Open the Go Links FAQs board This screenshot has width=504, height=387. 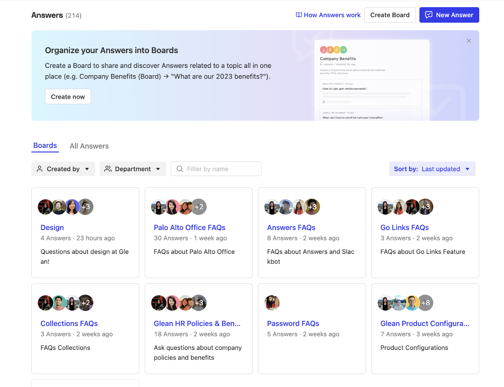(x=404, y=227)
